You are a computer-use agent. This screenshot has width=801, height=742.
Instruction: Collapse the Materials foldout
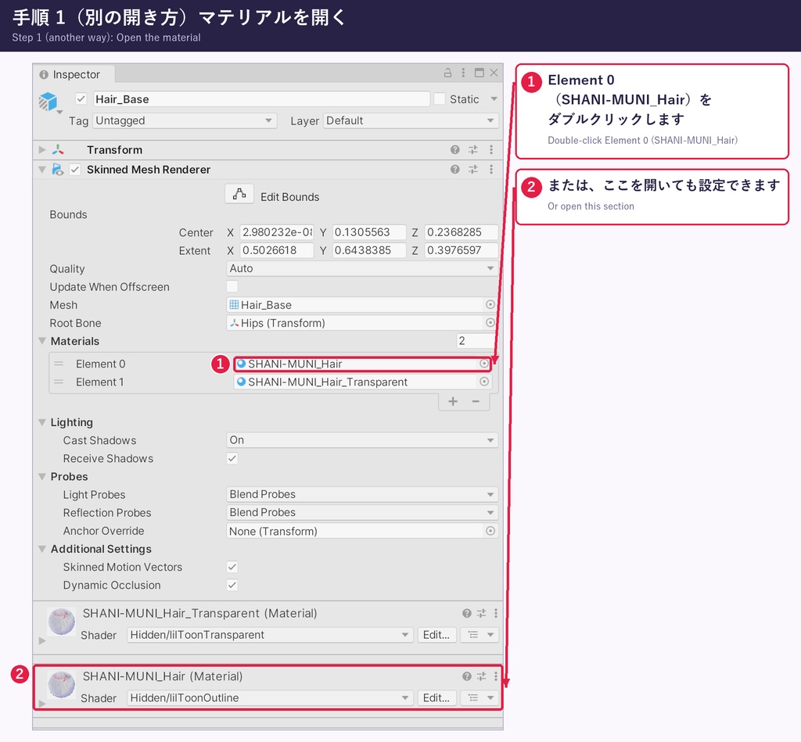(x=42, y=341)
